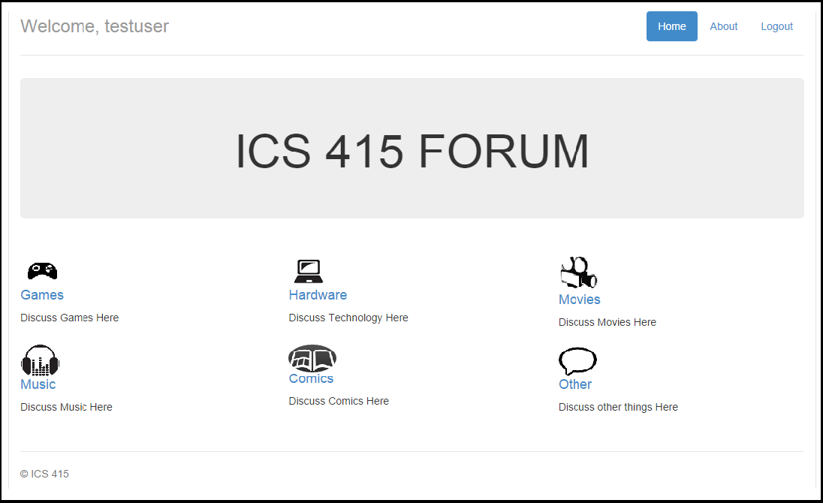Open the Hardware forum link

(x=318, y=295)
